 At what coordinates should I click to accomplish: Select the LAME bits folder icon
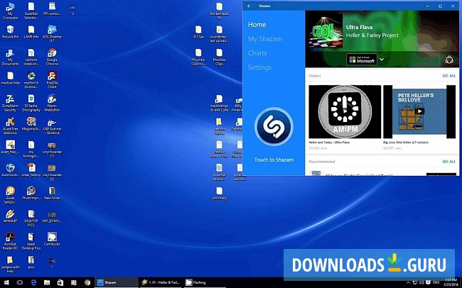coord(31,32)
